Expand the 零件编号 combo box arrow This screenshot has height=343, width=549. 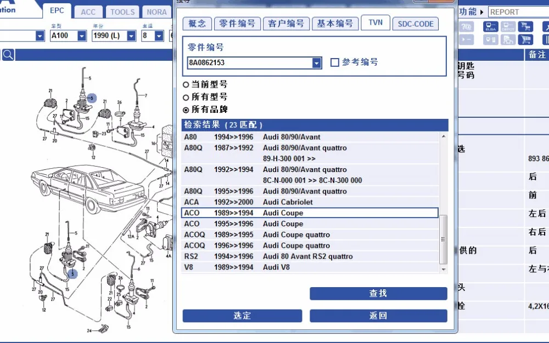[317, 63]
